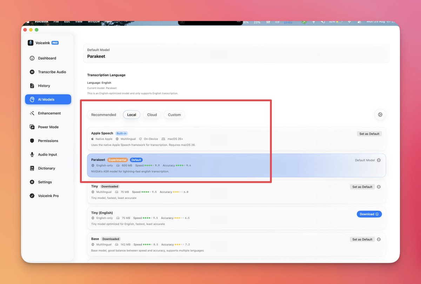Viewport: 421px width, 284px height.
Task: Open the Permissions section
Action: [48, 141]
